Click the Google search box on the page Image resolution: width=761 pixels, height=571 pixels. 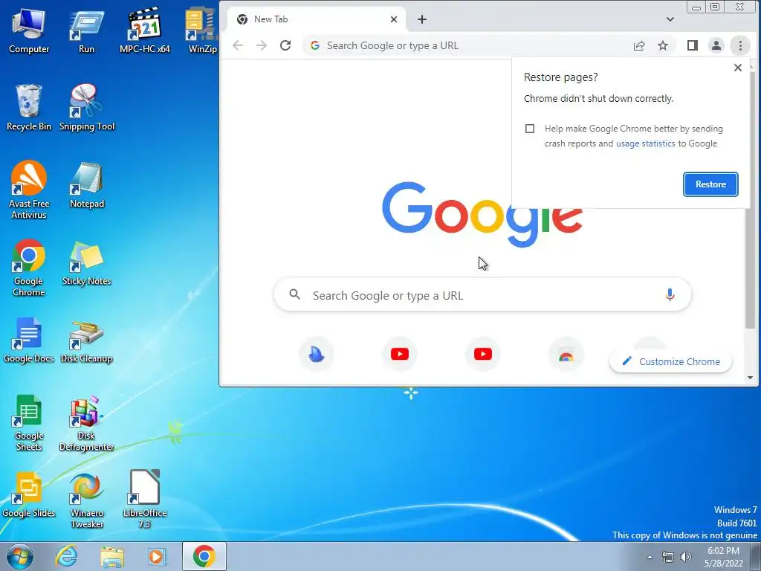(482, 295)
